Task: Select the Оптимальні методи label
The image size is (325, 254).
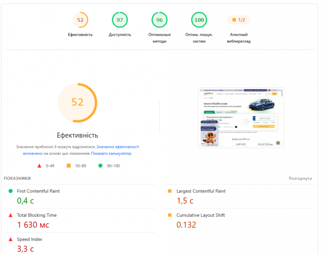Action: pos(159,38)
